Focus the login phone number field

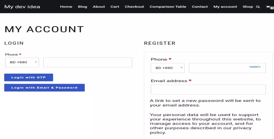88,62
